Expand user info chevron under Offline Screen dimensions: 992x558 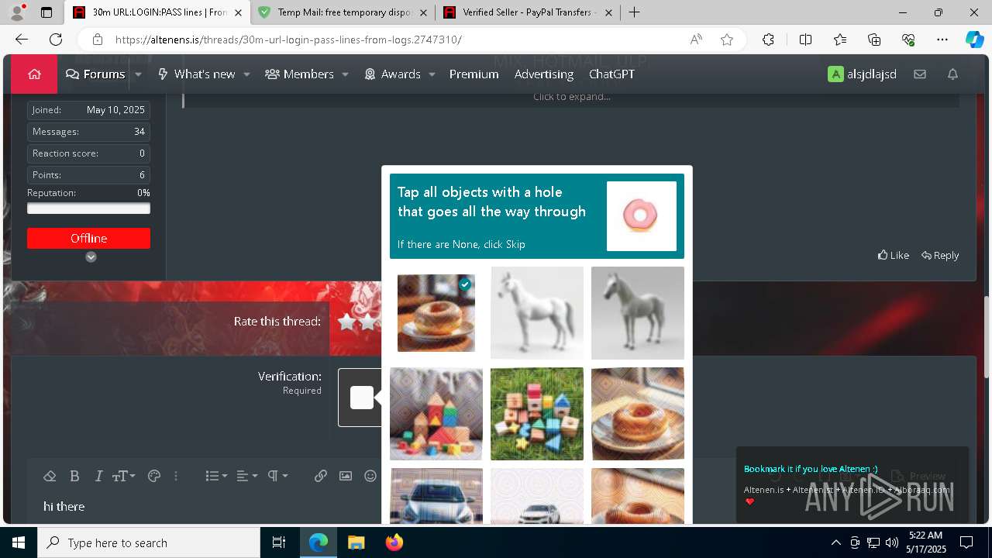(x=91, y=257)
